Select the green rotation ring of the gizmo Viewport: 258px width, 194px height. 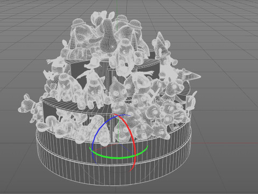pyautogui.click(x=118, y=158)
